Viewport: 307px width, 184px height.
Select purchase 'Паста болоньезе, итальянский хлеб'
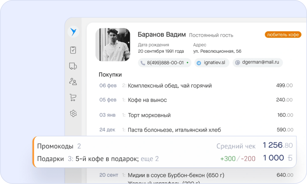click(x=174, y=130)
